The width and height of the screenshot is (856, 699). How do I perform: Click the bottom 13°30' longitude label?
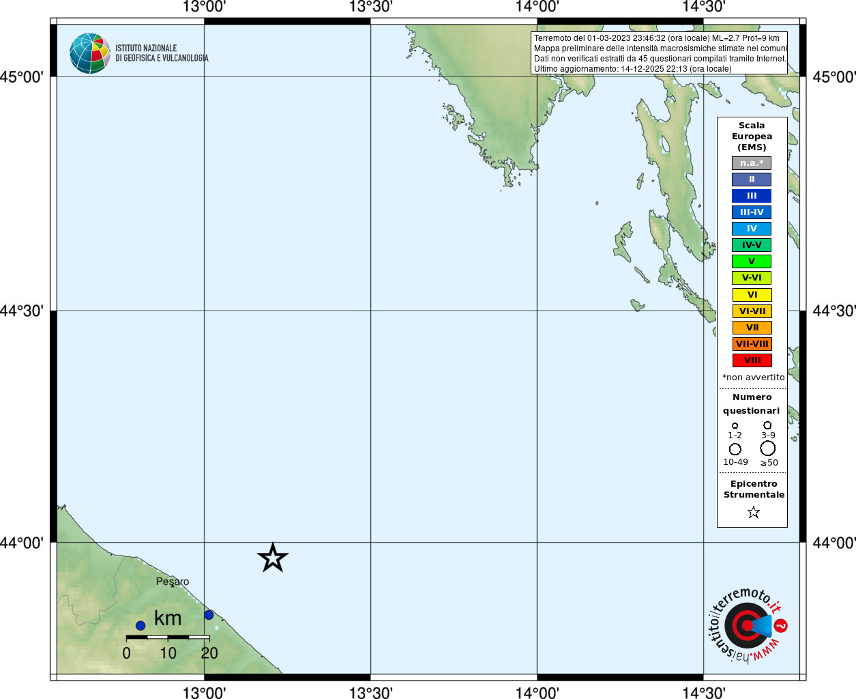coord(370,693)
